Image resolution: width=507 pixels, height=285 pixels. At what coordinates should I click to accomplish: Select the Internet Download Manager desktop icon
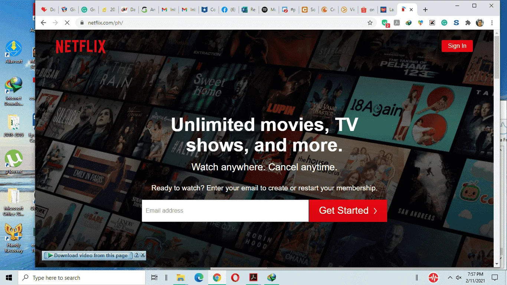tap(14, 91)
